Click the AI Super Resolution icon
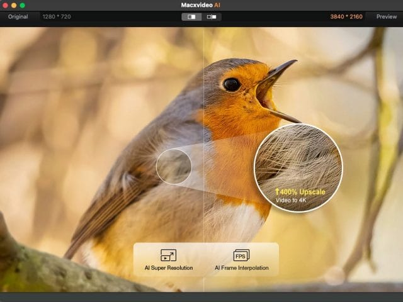 [168, 255]
